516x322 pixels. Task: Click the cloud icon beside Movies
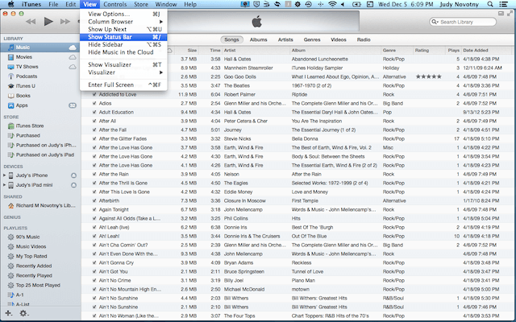click(x=73, y=57)
